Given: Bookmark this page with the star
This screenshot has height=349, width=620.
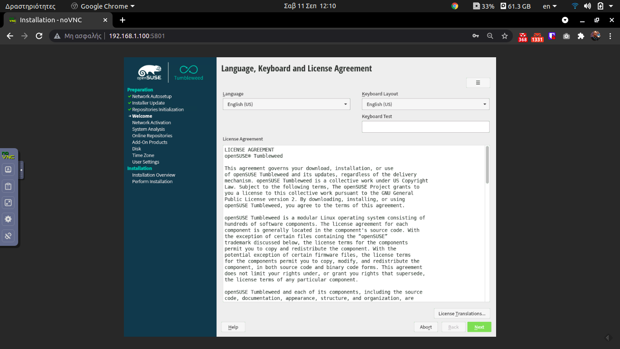Looking at the screenshot, I should tap(505, 36).
